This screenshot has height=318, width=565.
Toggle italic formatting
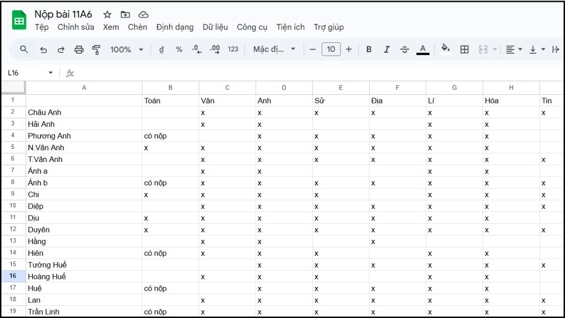point(387,49)
